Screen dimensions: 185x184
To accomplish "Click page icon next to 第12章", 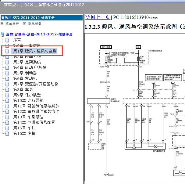I will pyautogui.click(x=7, y=112).
